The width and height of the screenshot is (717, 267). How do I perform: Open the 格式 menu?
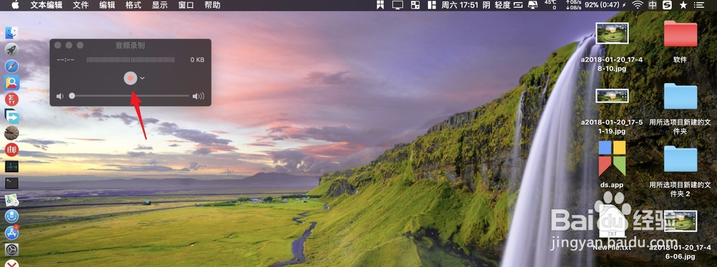tap(133, 5)
